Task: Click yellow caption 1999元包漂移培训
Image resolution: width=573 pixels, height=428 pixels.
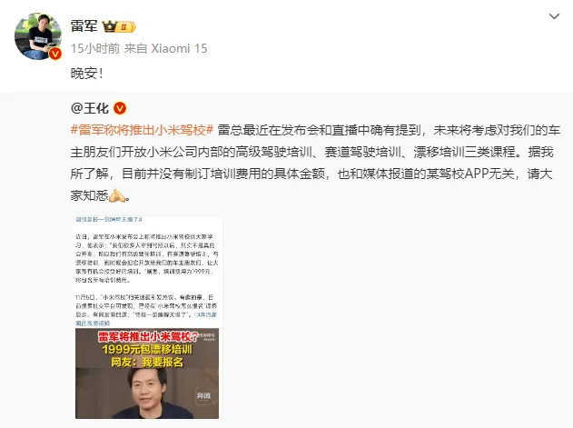Action: click(x=147, y=349)
